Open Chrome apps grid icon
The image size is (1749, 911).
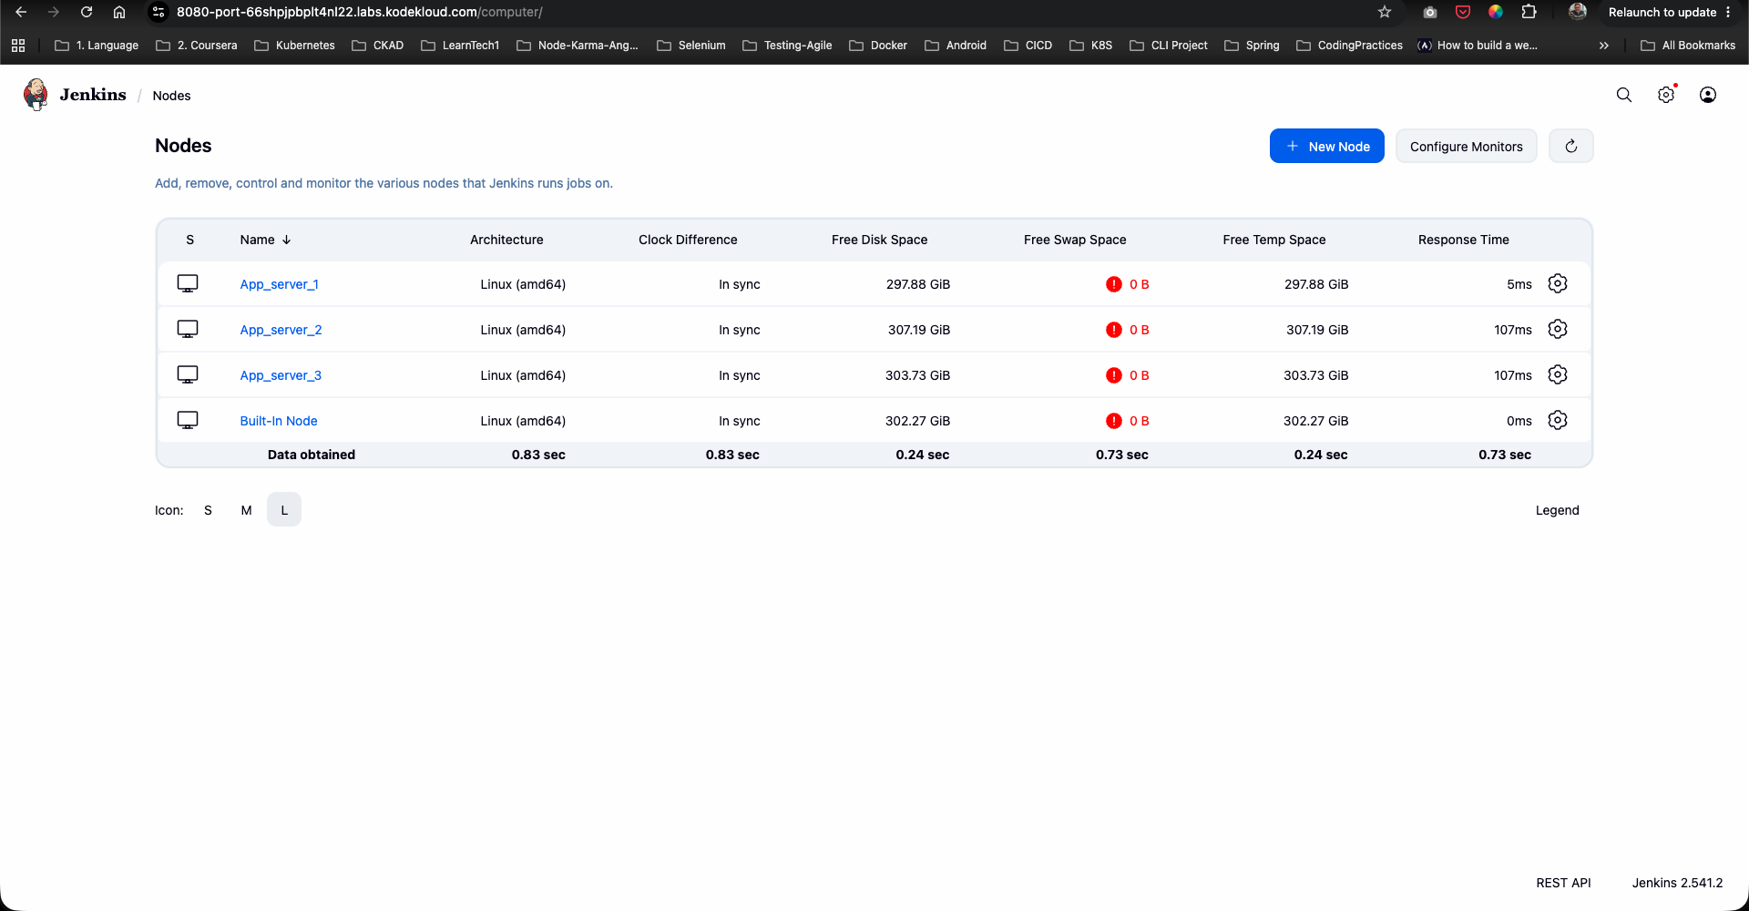click(18, 46)
